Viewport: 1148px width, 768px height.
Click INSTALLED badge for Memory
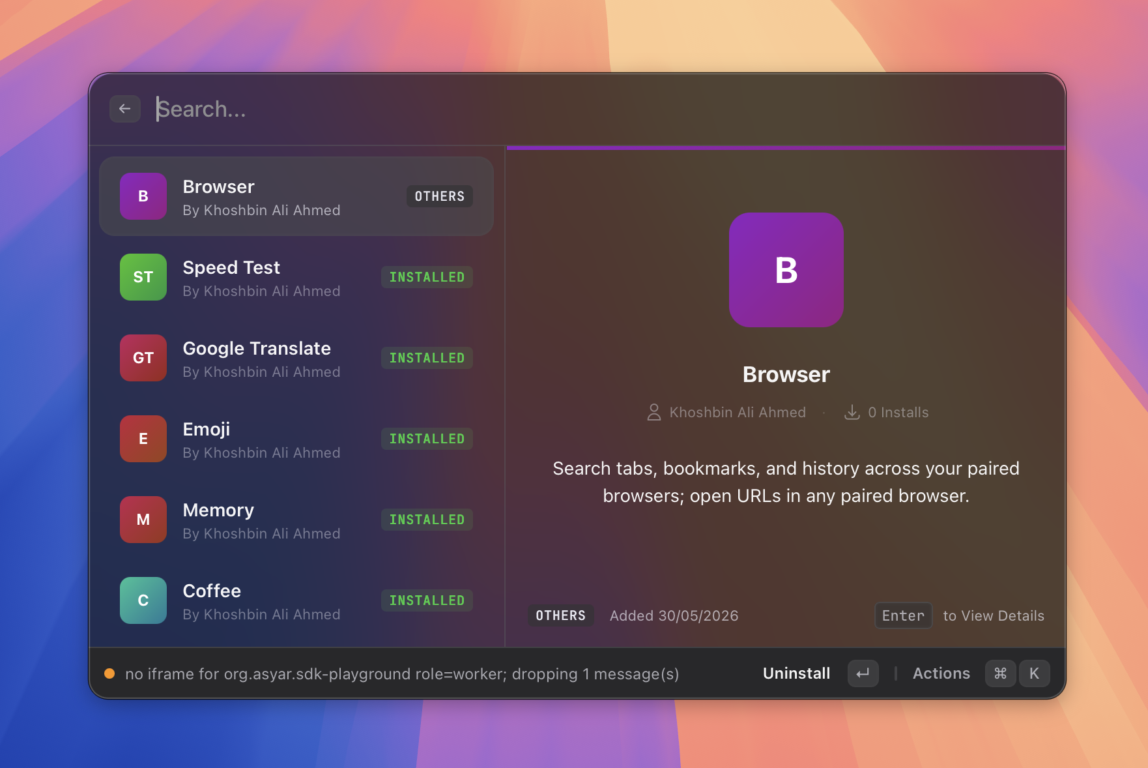(x=427, y=520)
